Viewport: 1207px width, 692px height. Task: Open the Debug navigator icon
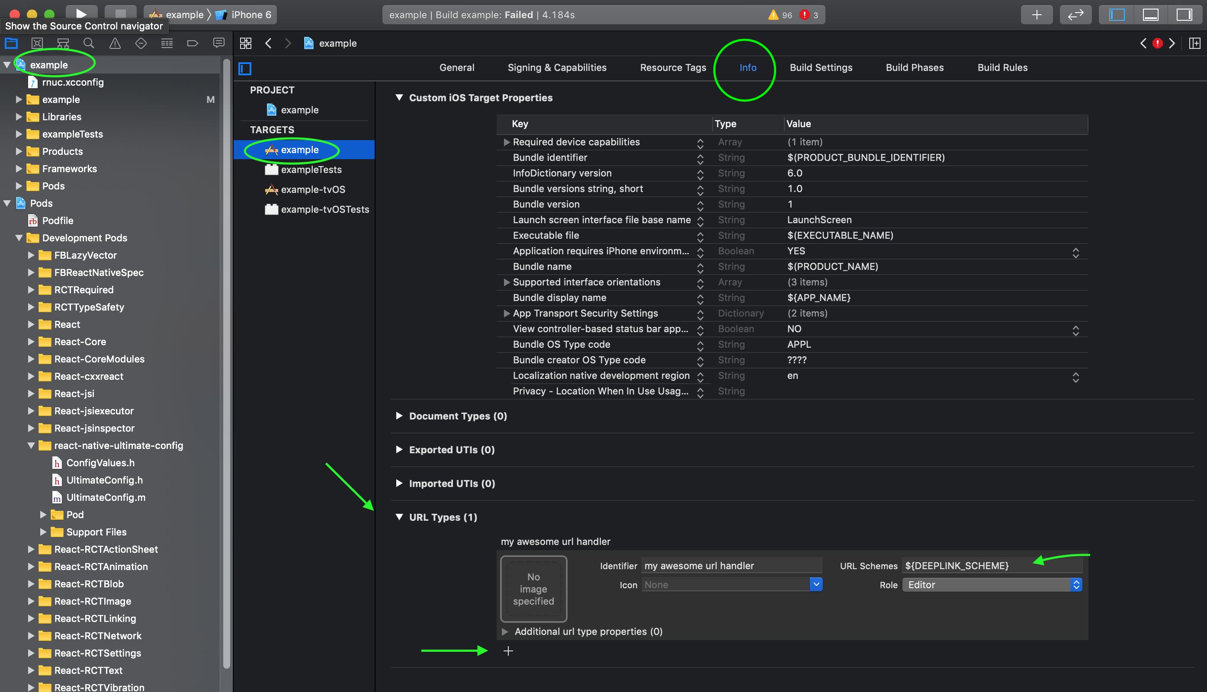click(167, 43)
